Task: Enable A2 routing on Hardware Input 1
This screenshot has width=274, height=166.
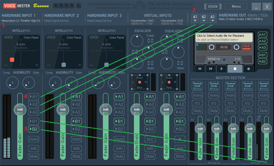Action: click(33, 104)
